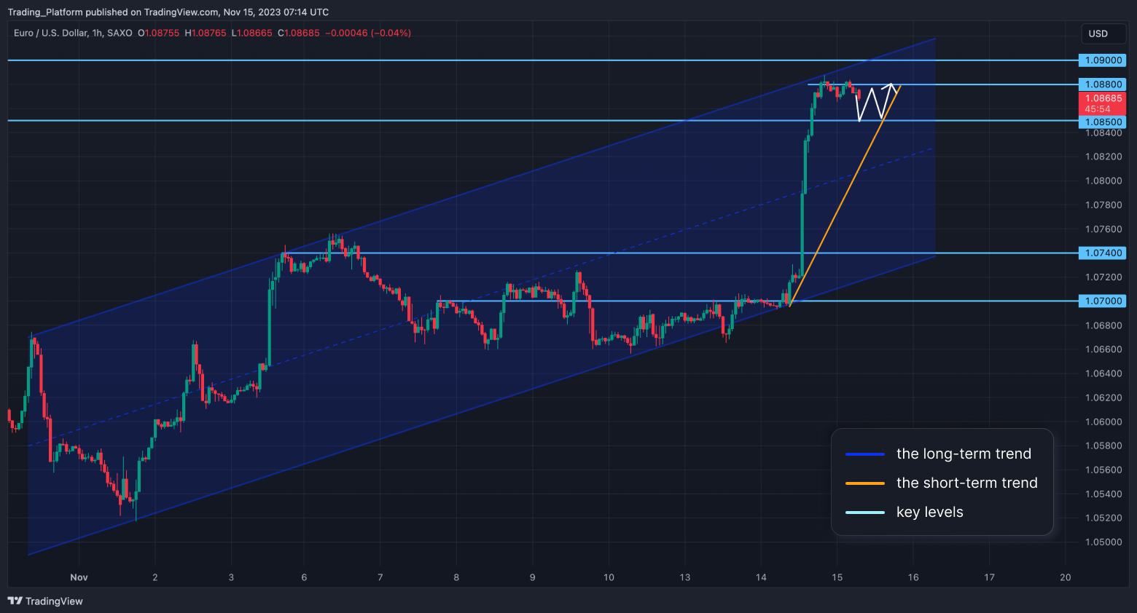Click the low price value L1.08665
Image resolution: width=1137 pixels, height=613 pixels.
click(252, 33)
